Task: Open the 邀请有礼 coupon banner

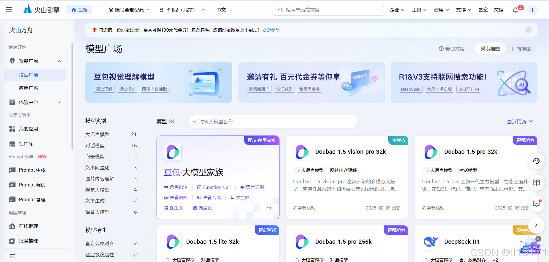Action: point(311,82)
